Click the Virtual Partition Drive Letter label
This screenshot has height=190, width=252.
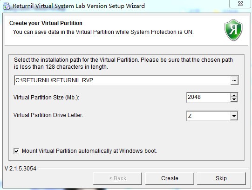pos(48,115)
